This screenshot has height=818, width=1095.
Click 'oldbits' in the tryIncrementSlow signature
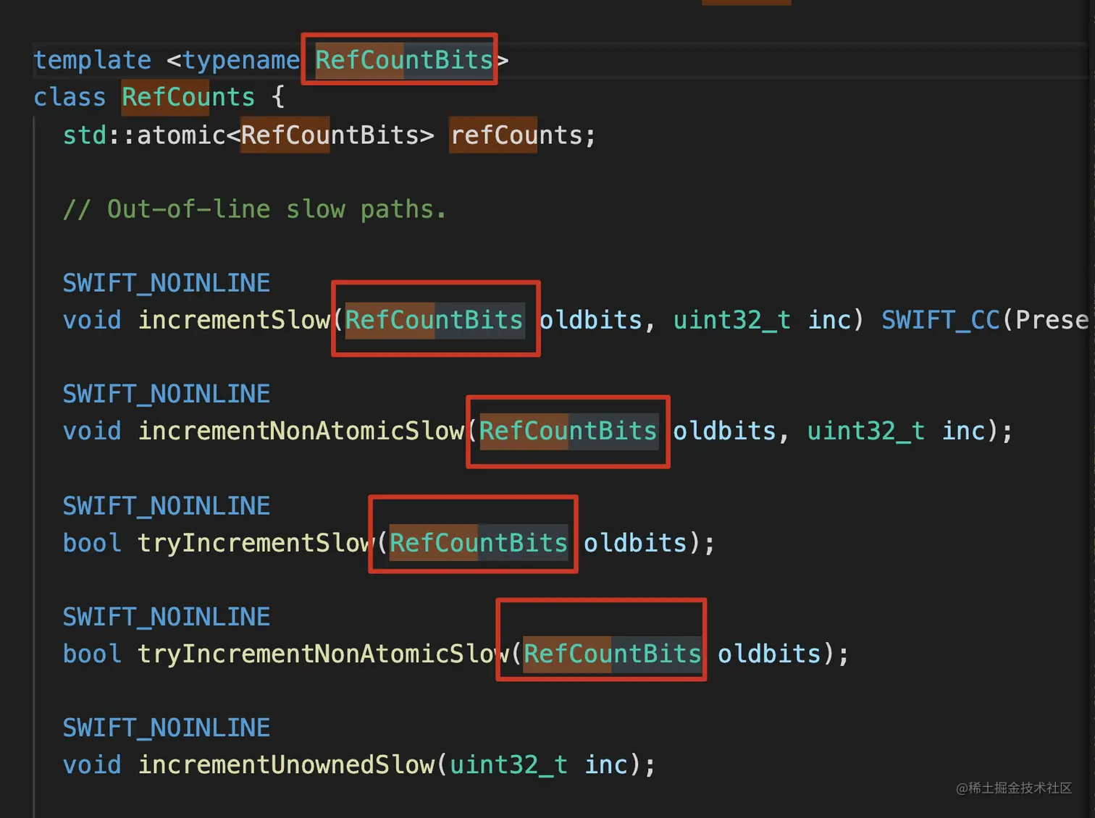(635, 543)
